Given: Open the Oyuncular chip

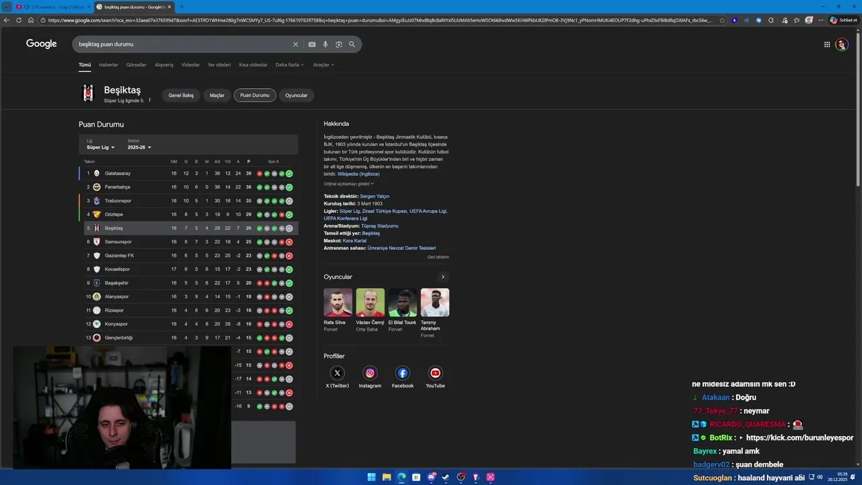Looking at the screenshot, I should click(x=296, y=95).
